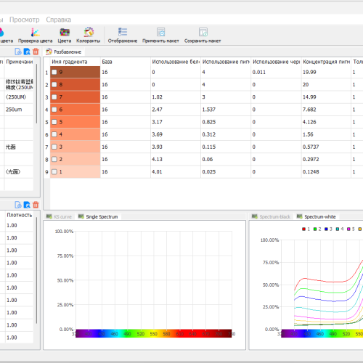Click white usage value 3.69
The height and width of the screenshot is (363, 363).
click(157, 134)
